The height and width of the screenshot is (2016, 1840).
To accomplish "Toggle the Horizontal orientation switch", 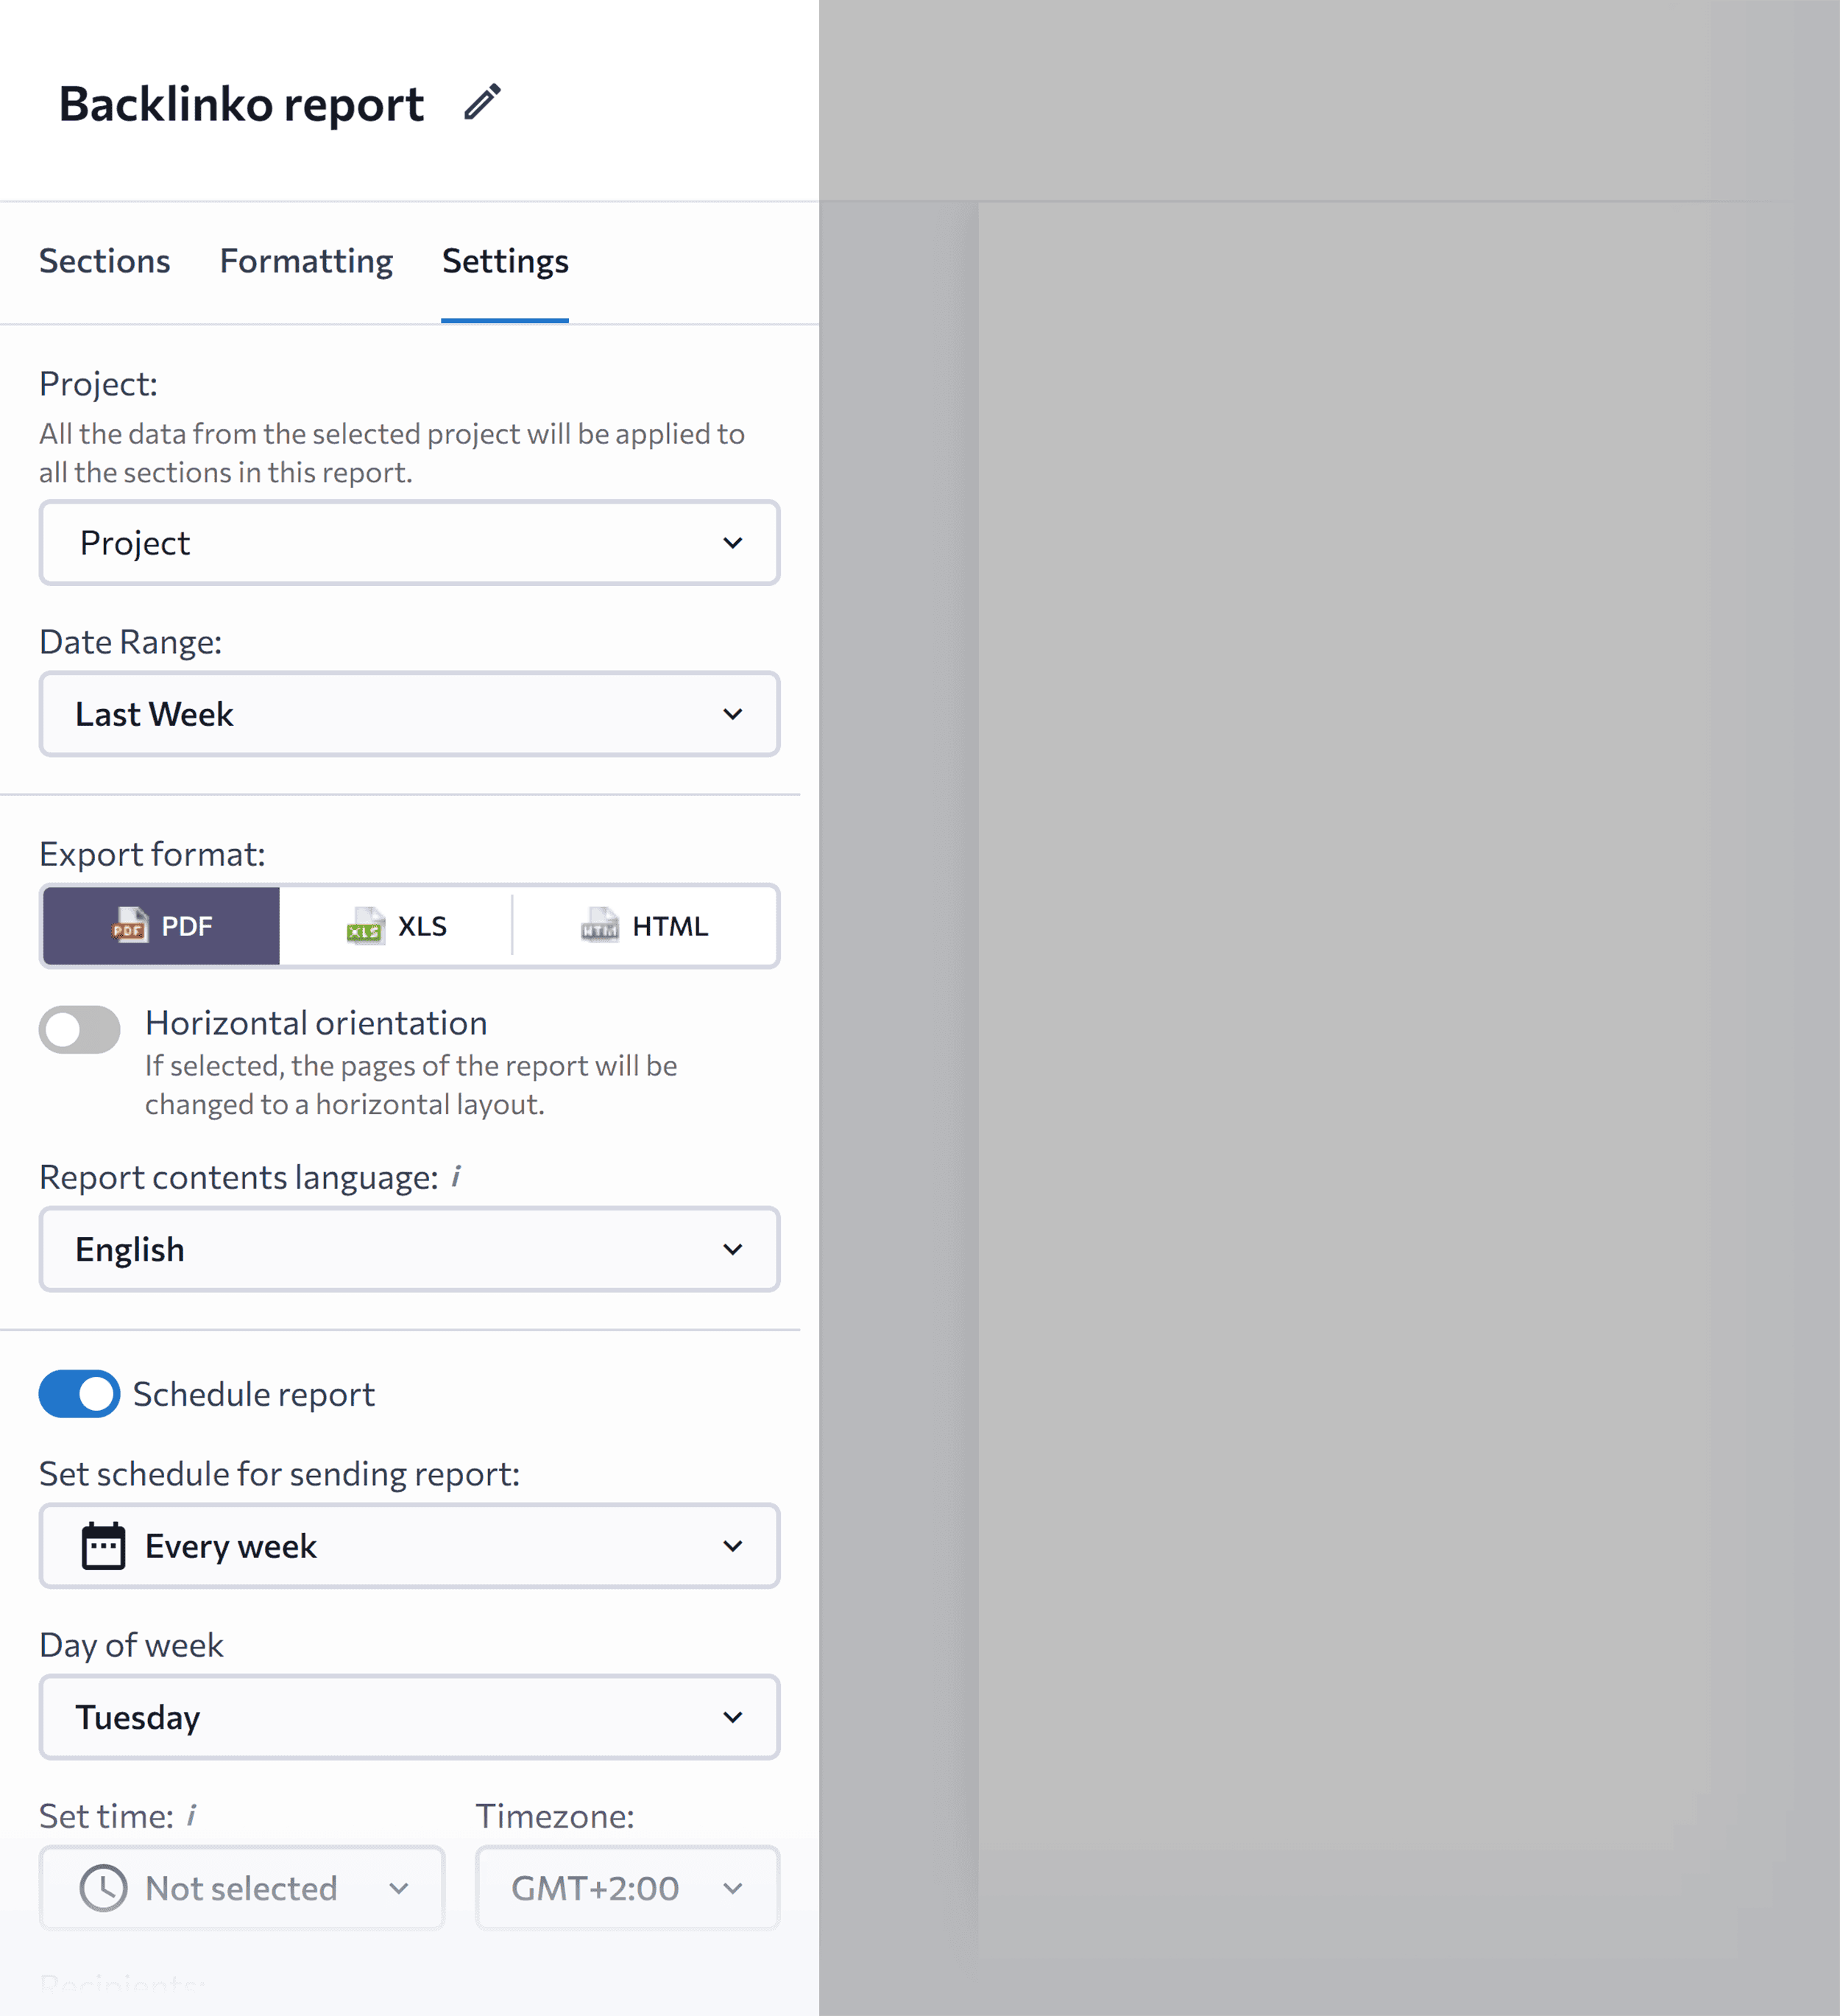I will (81, 1022).
